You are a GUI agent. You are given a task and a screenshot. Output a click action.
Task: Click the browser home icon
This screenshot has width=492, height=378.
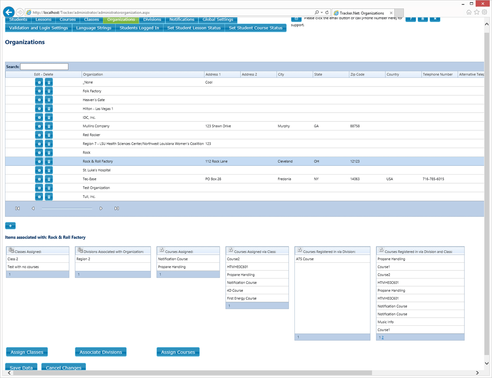point(469,12)
